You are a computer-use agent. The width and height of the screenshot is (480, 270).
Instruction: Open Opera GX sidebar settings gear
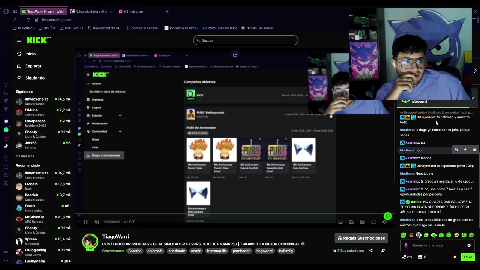click(6, 183)
